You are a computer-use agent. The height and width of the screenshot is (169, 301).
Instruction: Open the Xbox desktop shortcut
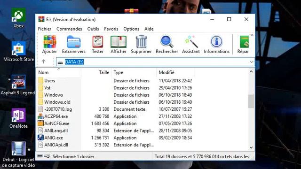tap(18, 18)
